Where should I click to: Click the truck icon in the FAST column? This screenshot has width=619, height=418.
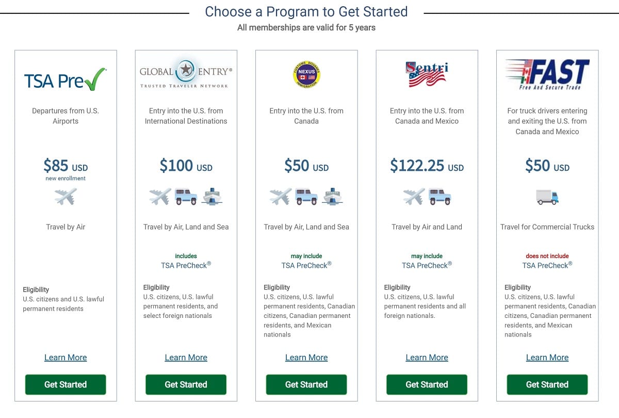tap(547, 197)
